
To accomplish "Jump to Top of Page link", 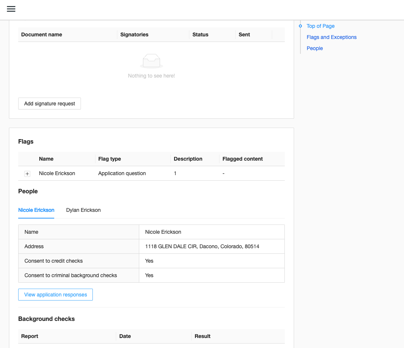I will (320, 26).
